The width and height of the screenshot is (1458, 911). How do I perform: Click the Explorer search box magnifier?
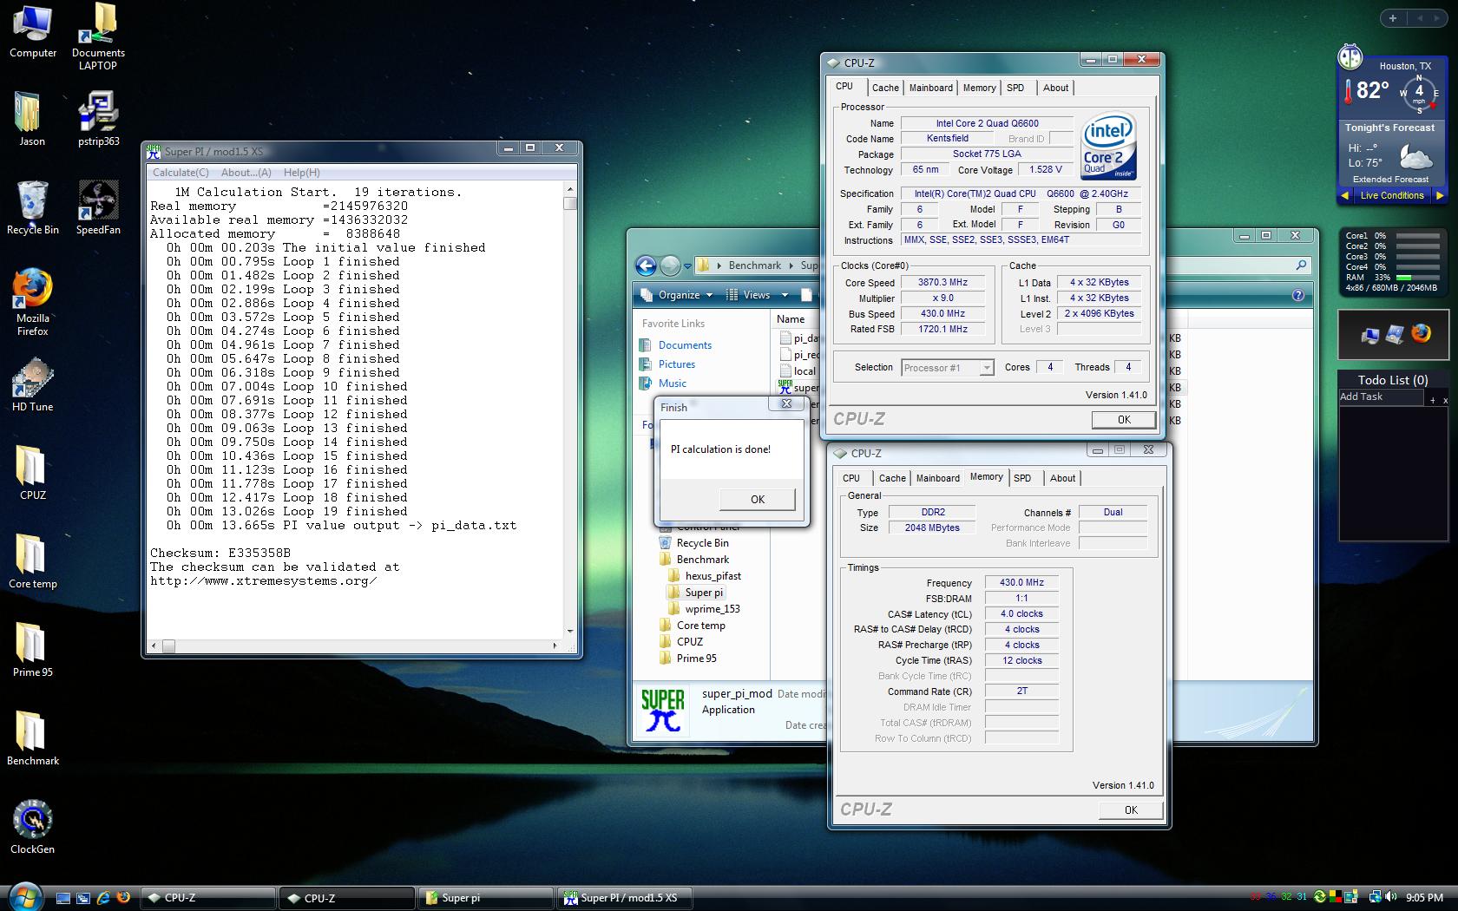pos(1301,265)
